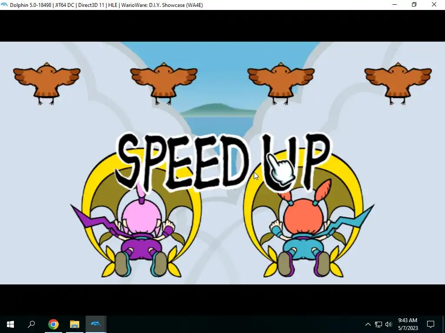
Task: Click the third brown bird from left
Action: pyautogui.click(x=281, y=83)
